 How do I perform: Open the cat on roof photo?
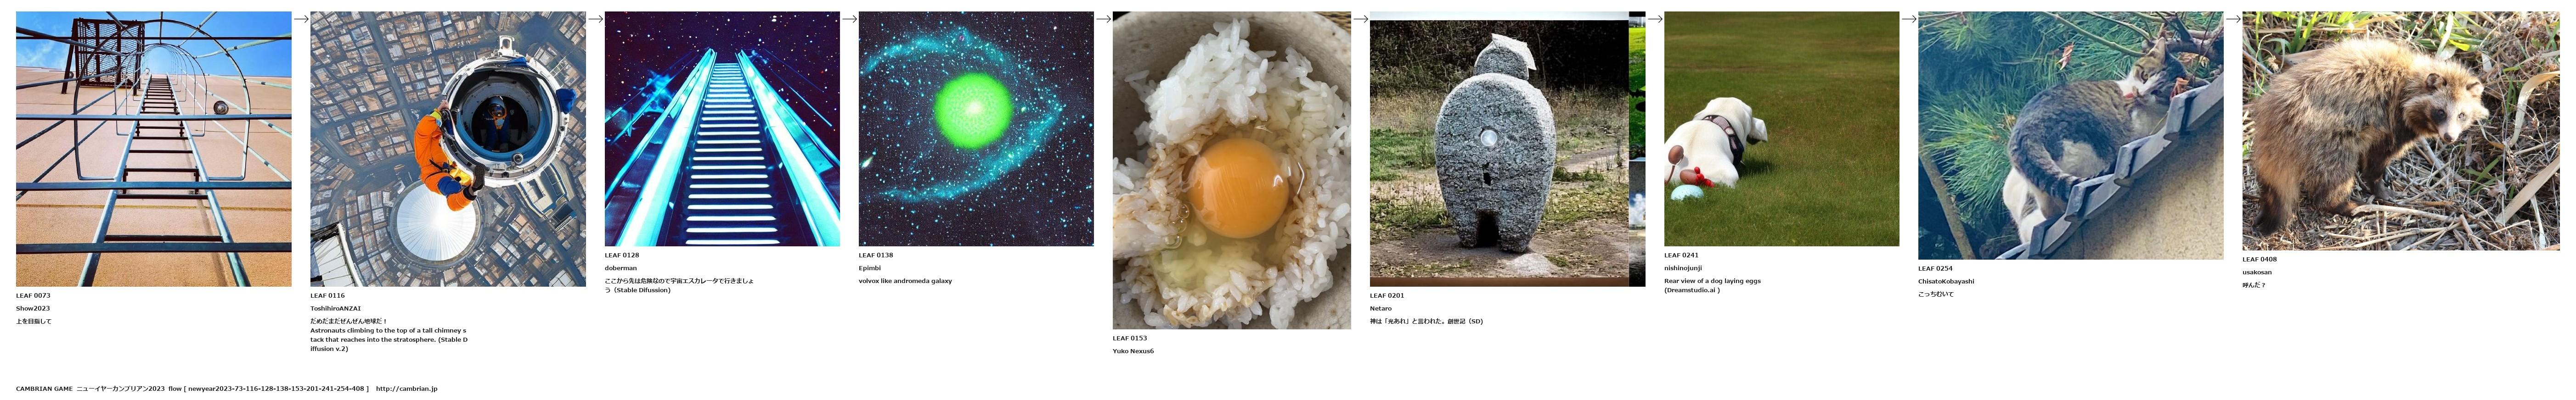coord(2070,136)
